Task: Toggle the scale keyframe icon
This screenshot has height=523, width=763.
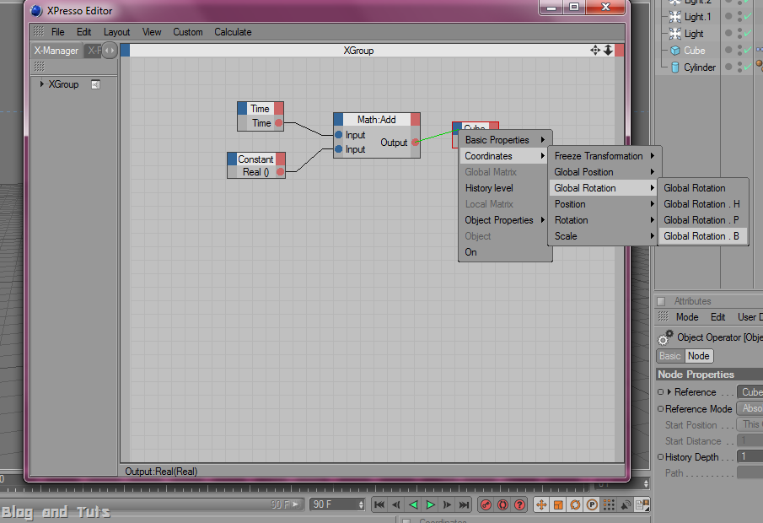Action: 558,505
